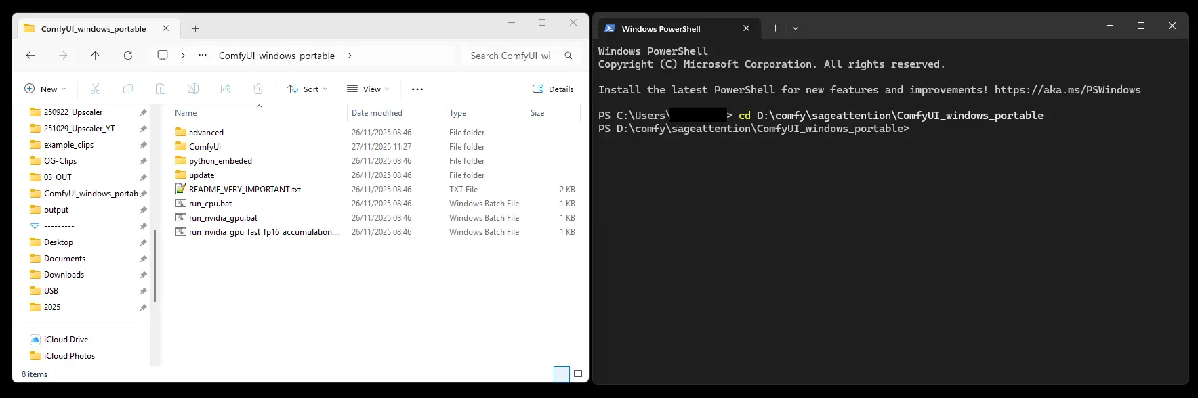Select run_cpu.bat batch file icon
This screenshot has height=398, width=1198.
[x=181, y=204]
